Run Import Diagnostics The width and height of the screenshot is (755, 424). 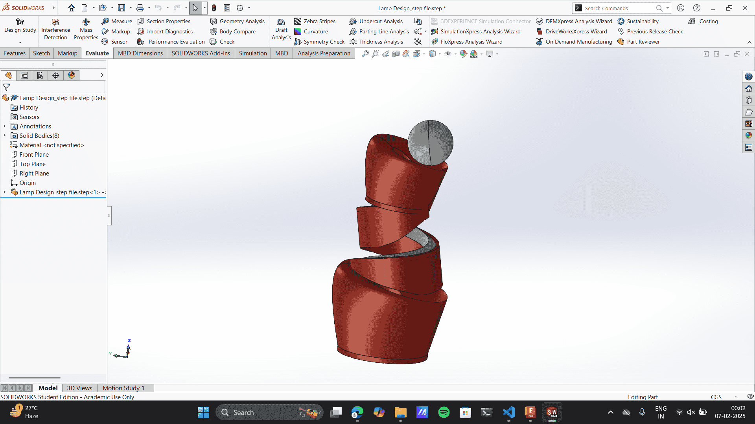[165, 31]
